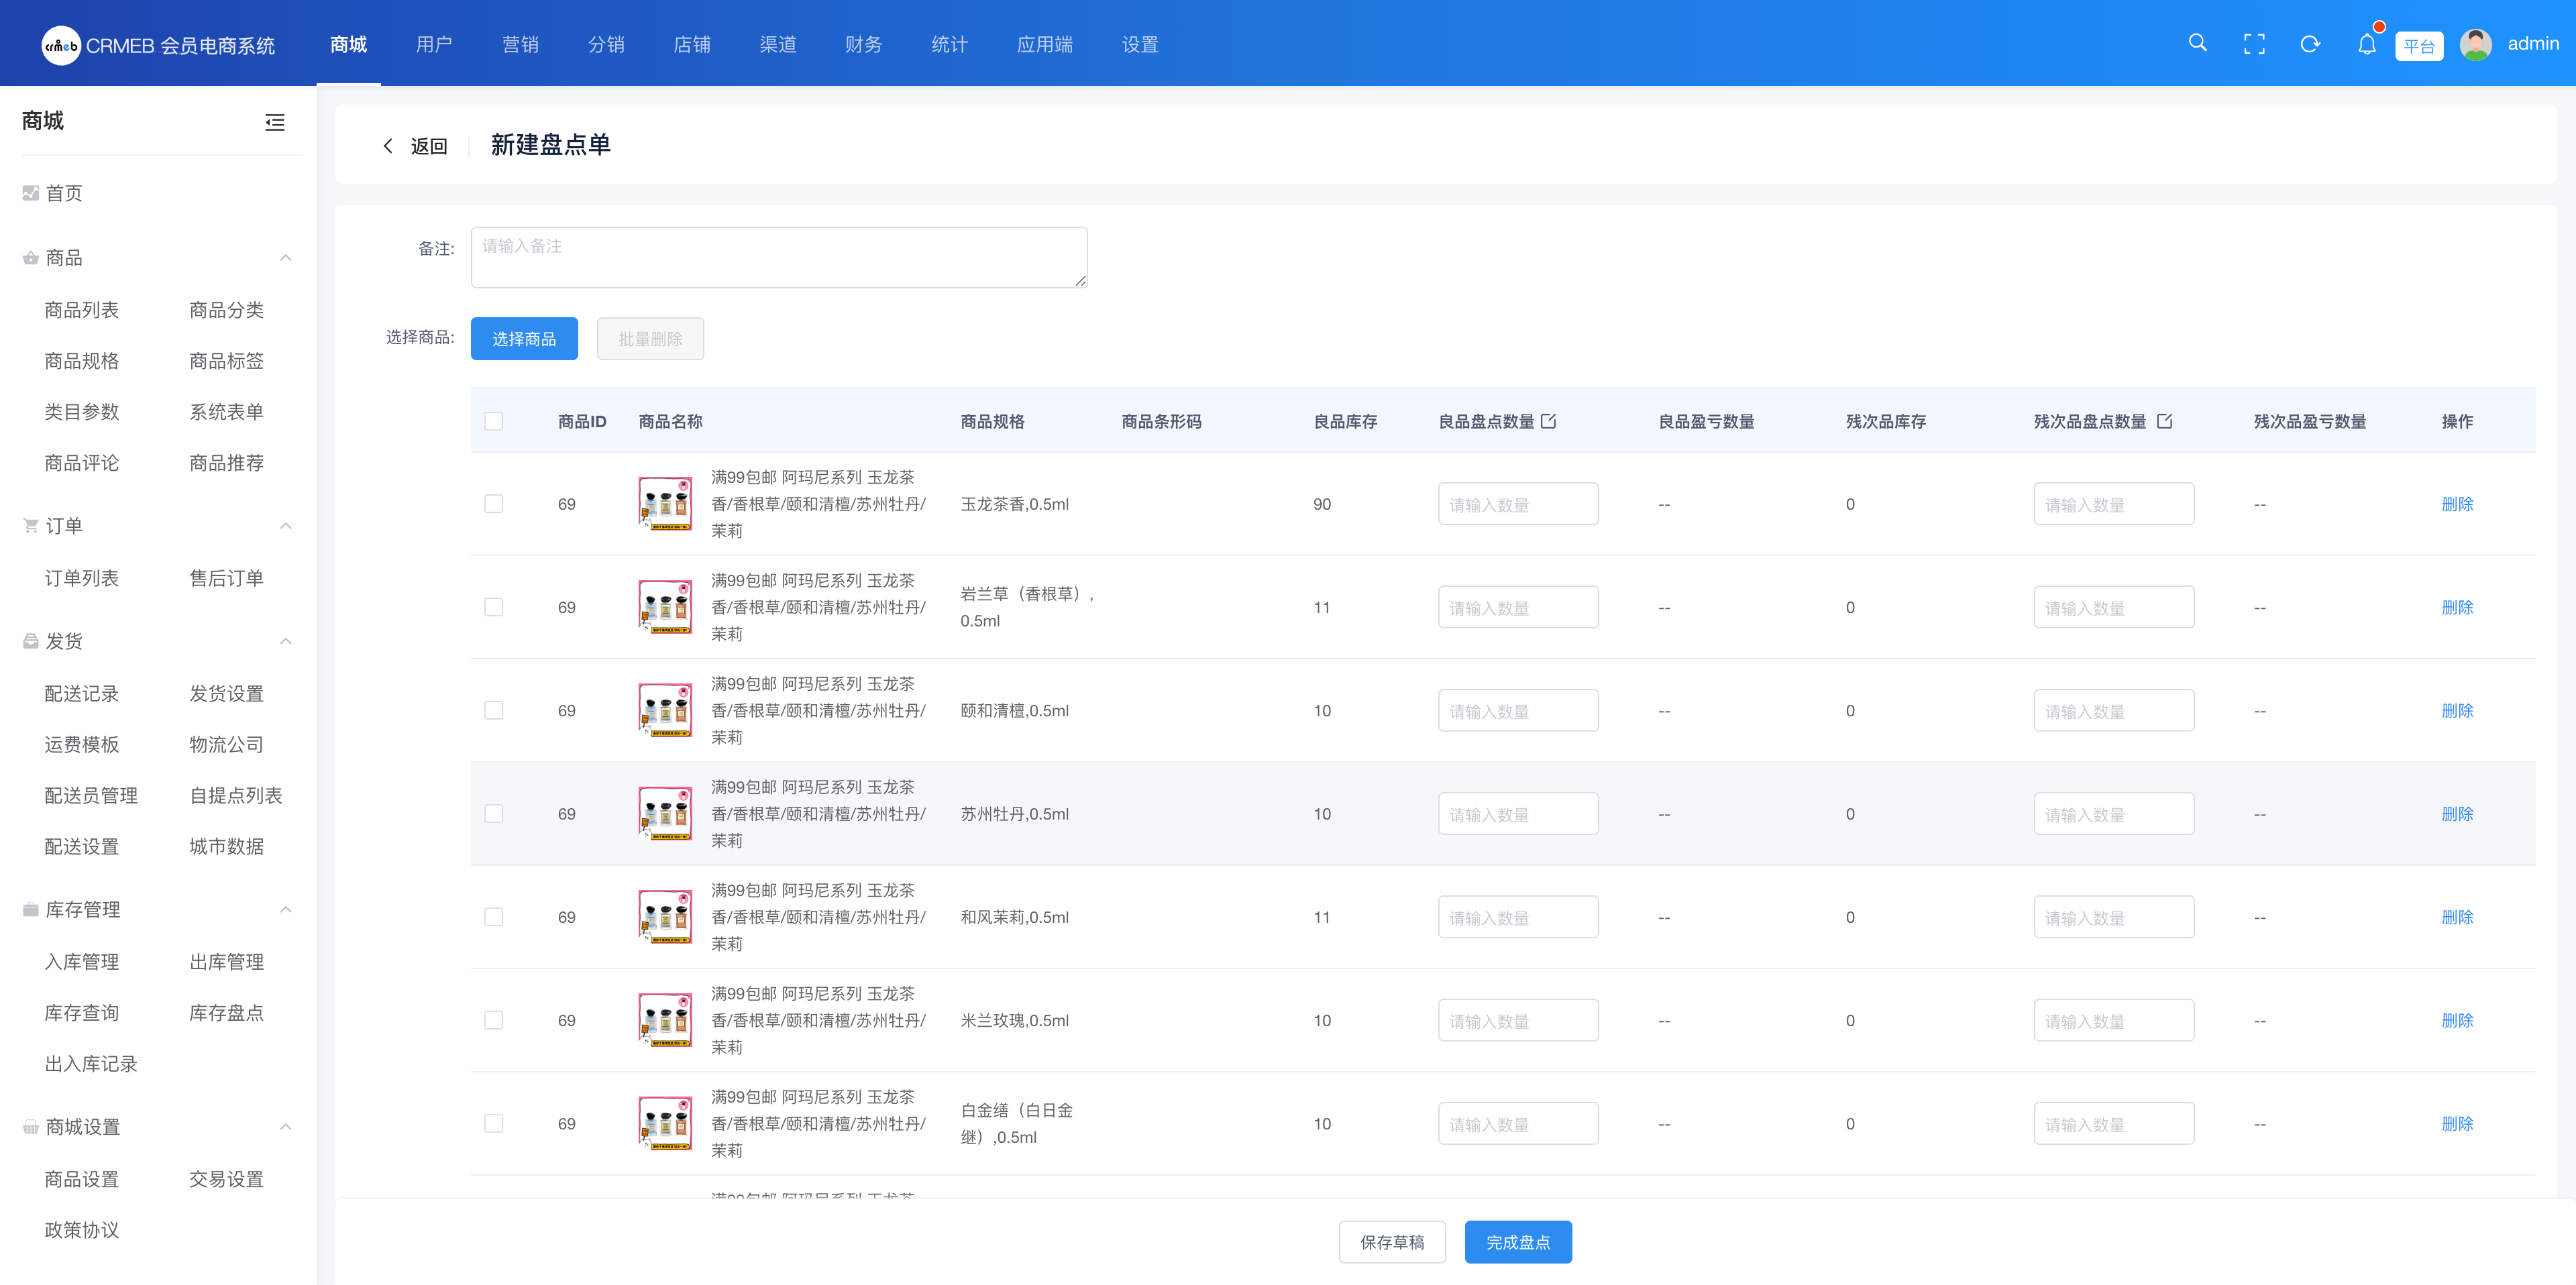Click the back arrow icon beside 返回
This screenshot has height=1285, width=2576.
388,146
